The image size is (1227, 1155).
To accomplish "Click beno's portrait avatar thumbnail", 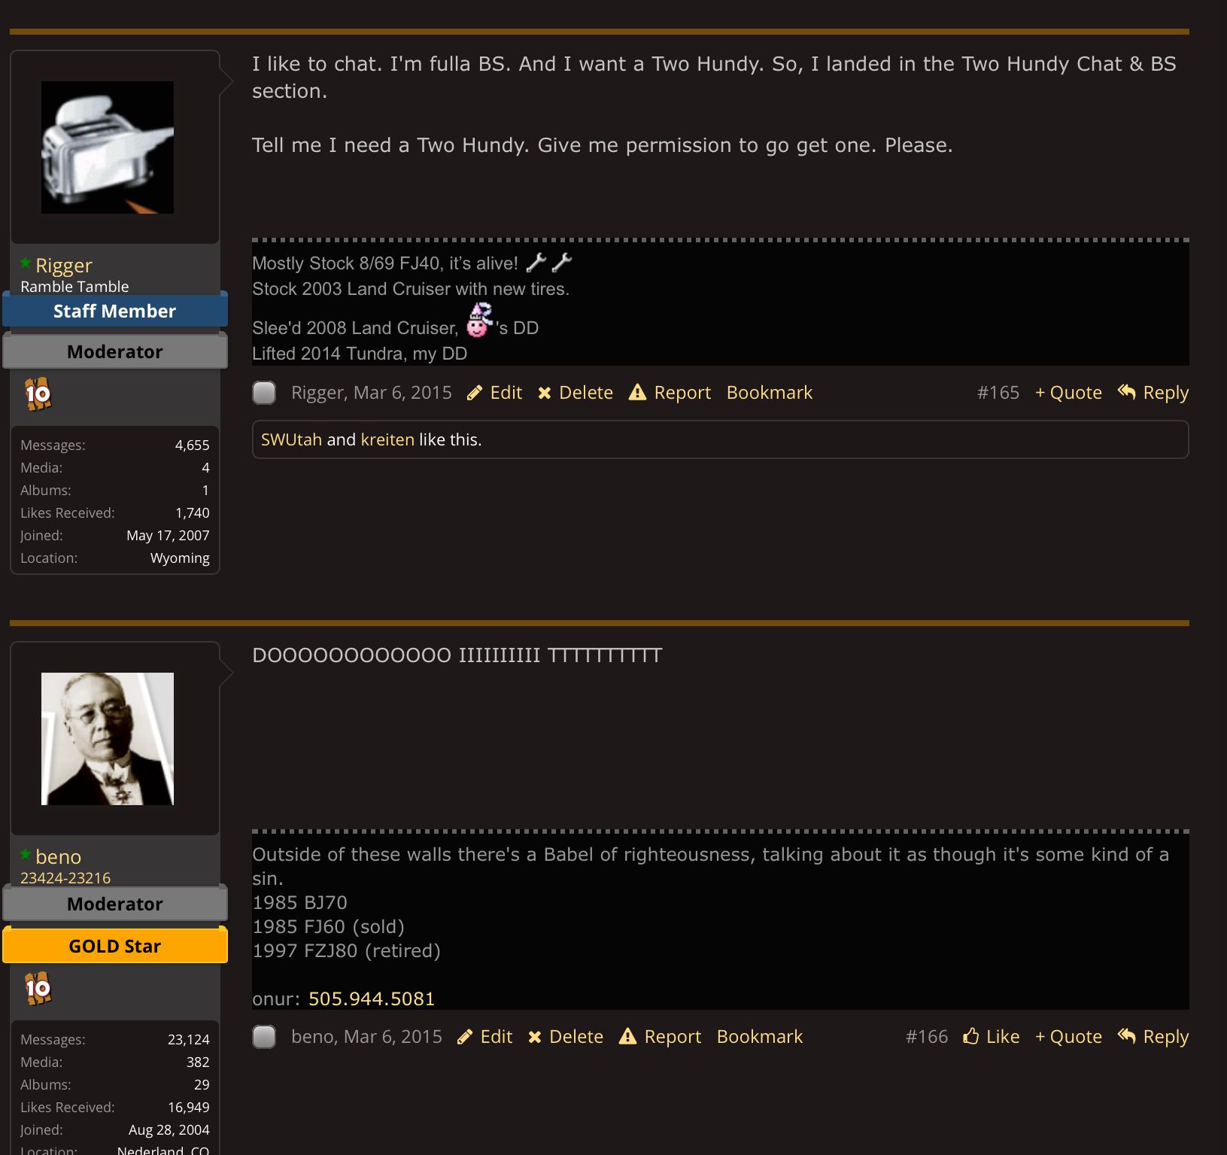I will pos(108,739).
